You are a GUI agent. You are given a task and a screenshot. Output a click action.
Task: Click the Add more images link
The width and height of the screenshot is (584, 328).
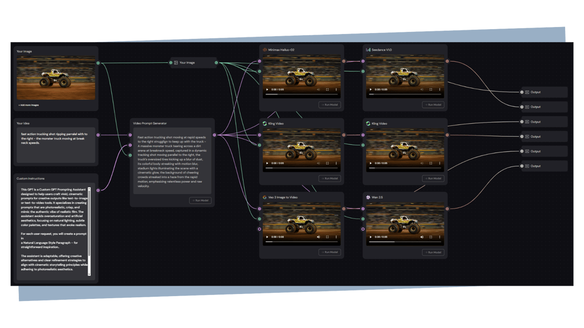point(29,105)
